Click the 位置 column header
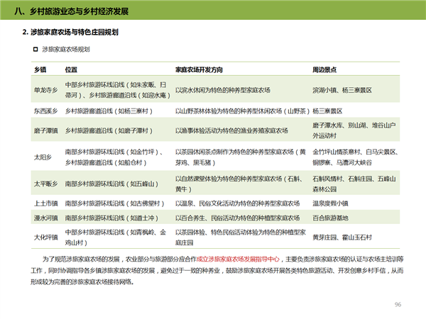Viewport: 426px width, 319px height. [71, 70]
